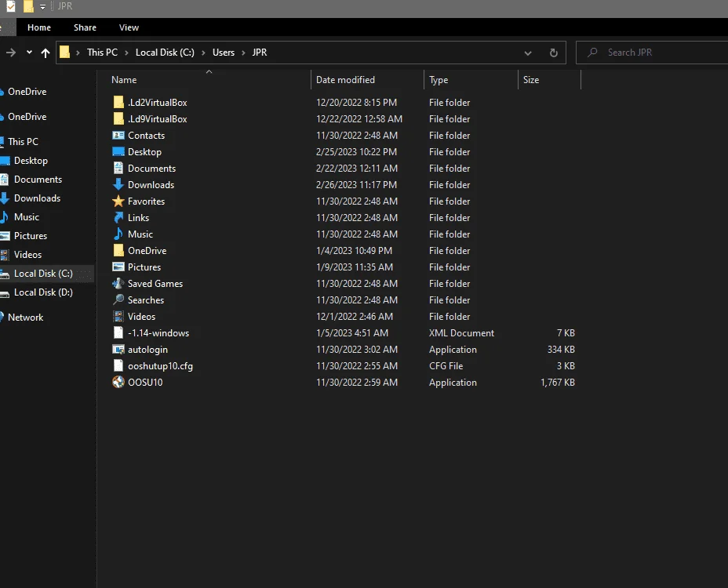This screenshot has width=728, height=588.
Task: Open Downloads in navigation pane
Action: coord(37,198)
